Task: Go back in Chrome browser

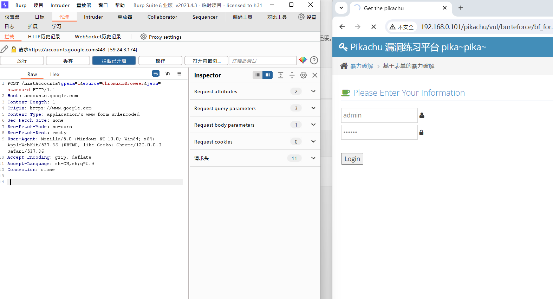Action: 342,27
